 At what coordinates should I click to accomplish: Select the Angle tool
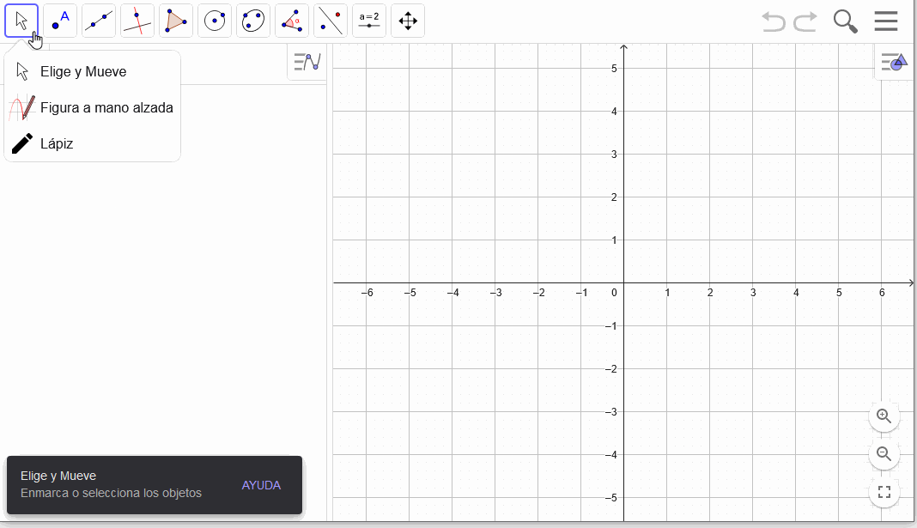point(292,21)
